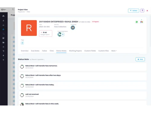151x113 pixels.
Task: Click the 'call not received' note text
Action: [32, 94]
